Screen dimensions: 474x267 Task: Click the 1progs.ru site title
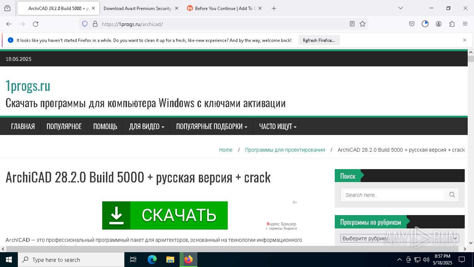click(x=28, y=86)
